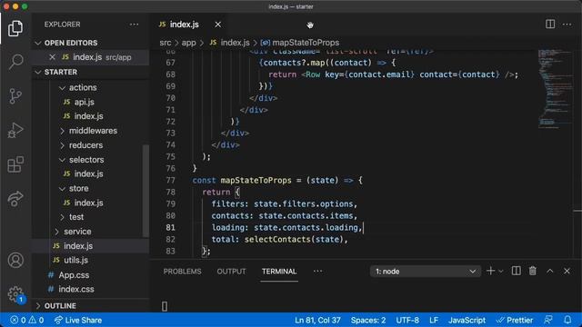Open the Extensions view
Viewport: 582px width, 327px height.
pyautogui.click(x=15, y=164)
